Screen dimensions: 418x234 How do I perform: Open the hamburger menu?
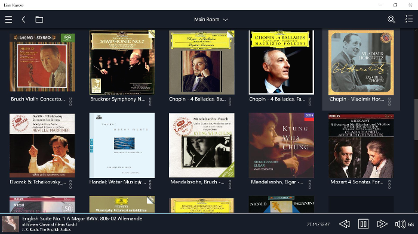pos(8,20)
